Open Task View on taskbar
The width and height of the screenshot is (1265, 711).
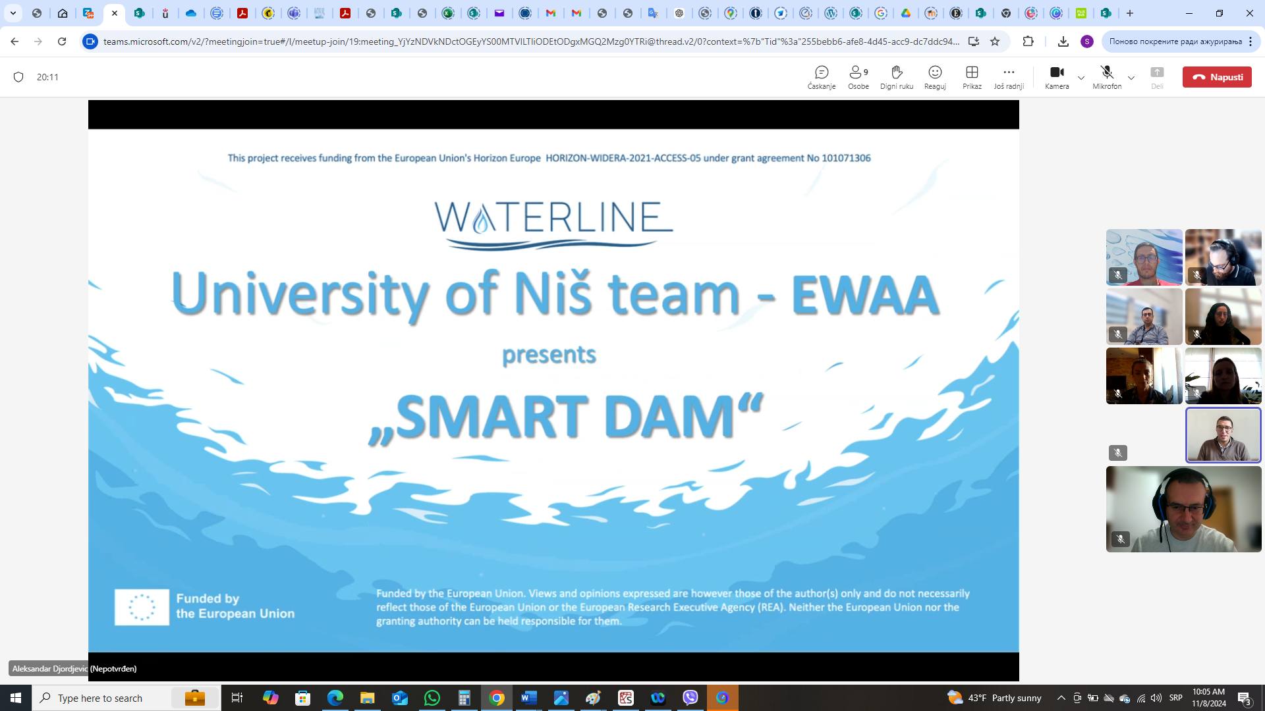(237, 698)
